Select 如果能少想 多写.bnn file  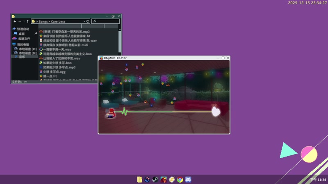(57, 63)
